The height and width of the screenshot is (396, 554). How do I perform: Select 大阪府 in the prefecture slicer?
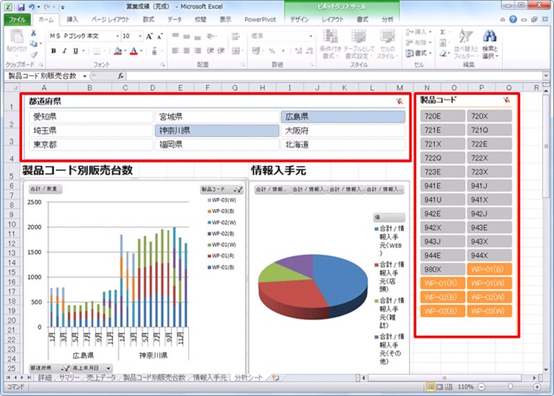(343, 131)
